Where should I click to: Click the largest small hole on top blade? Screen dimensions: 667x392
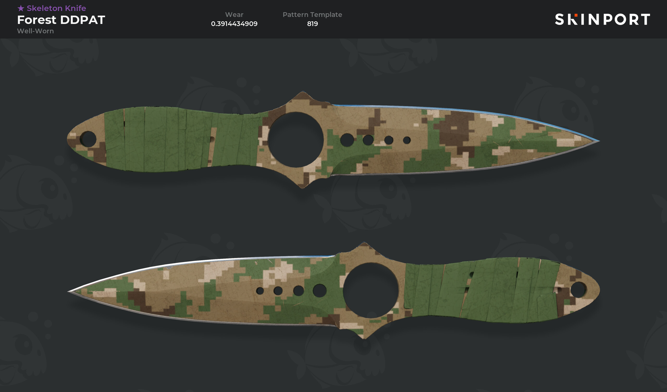347,140
